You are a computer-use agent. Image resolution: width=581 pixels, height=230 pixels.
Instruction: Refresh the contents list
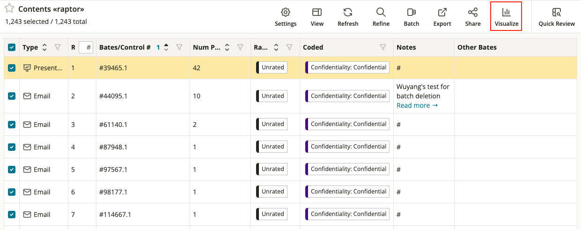(x=348, y=17)
